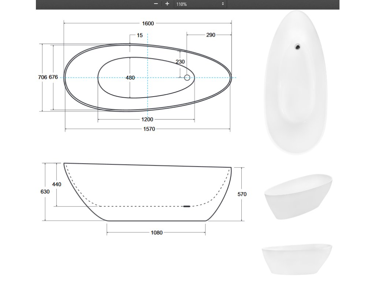375x281 pixels.
Task: Click the 630 total height dimension
Action: coord(45,192)
